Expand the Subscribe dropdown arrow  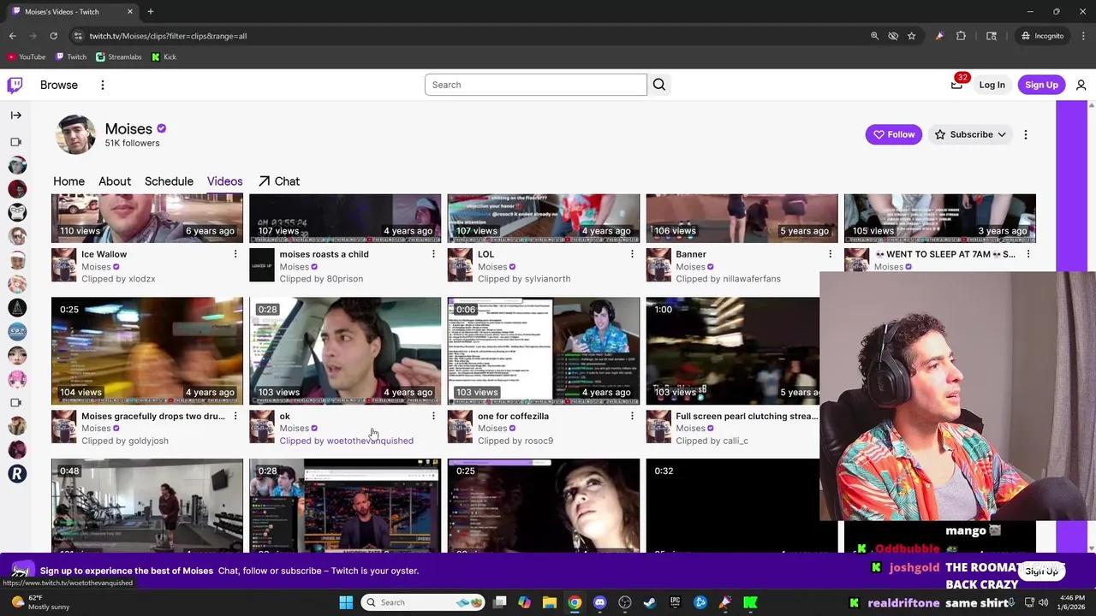1001,134
